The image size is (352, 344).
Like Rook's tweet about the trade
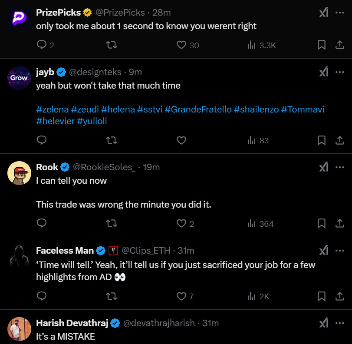coord(181,224)
